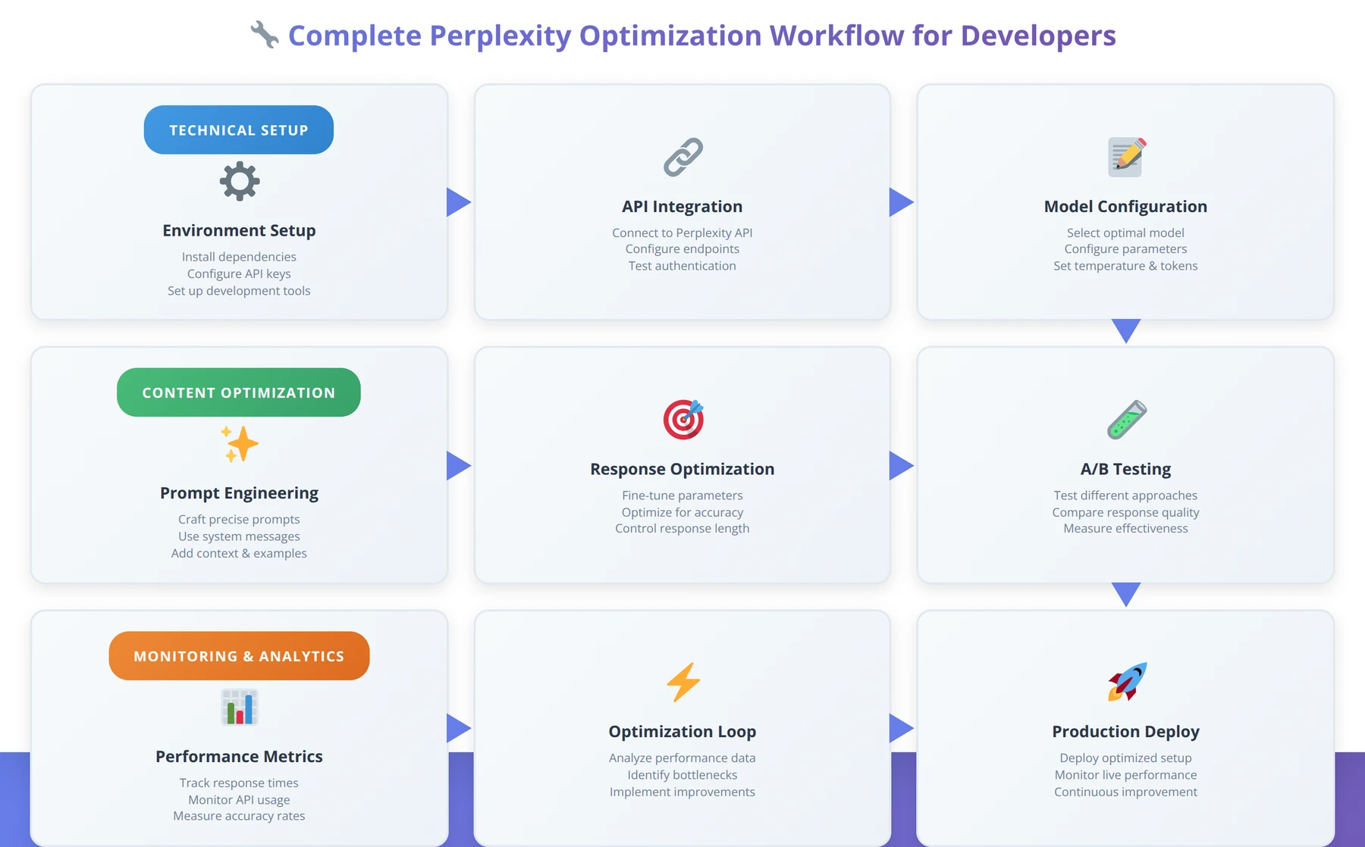Screen dimensions: 1365x847
Task: Click the gear icon above Environment Setup
Action: click(240, 181)
